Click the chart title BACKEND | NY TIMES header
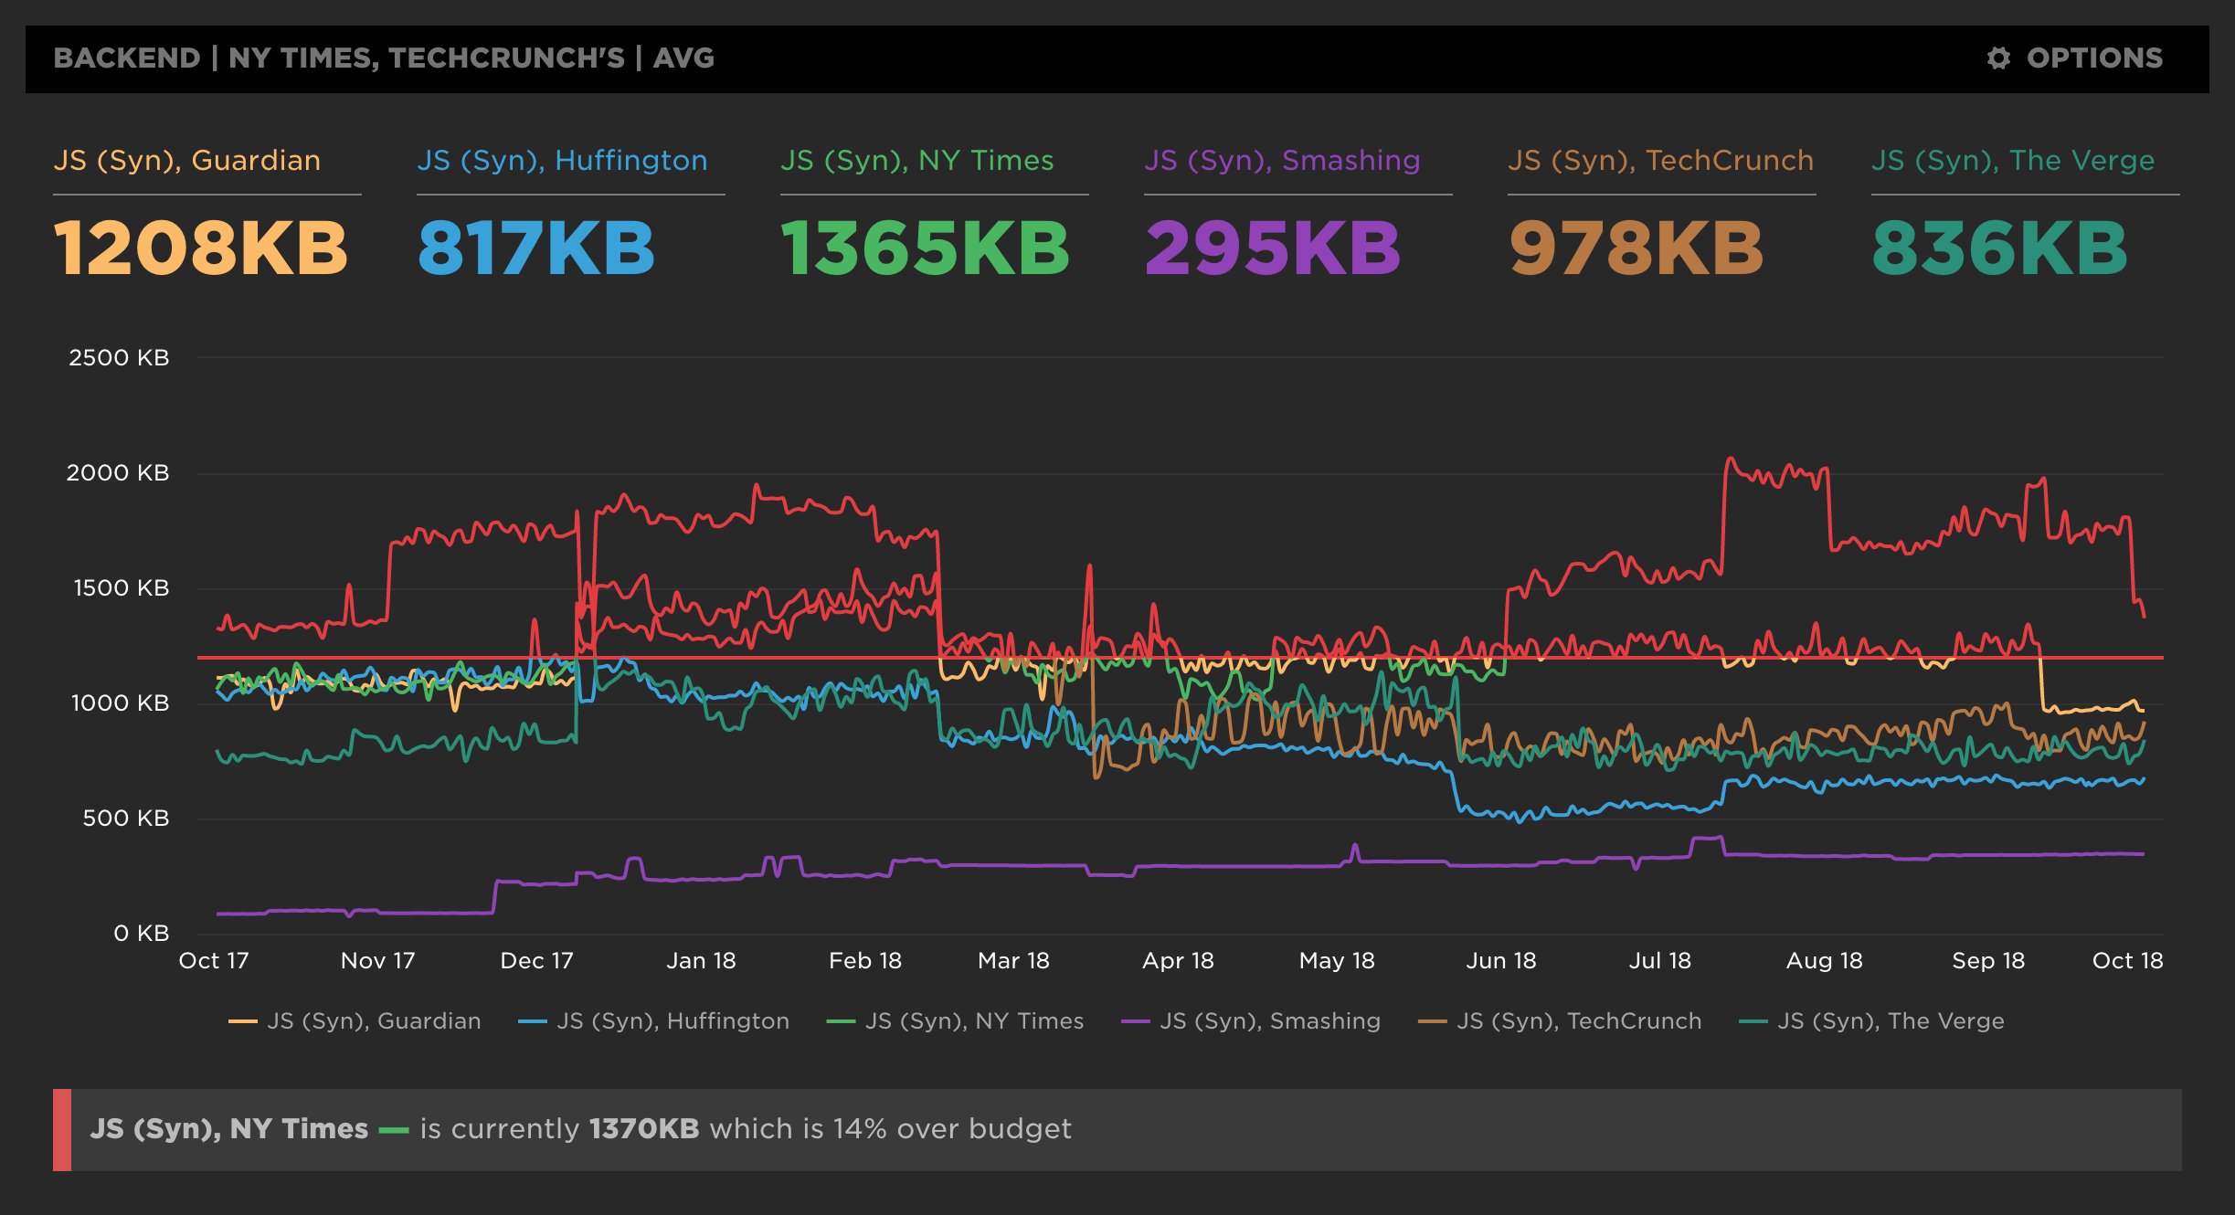Viewport: 2235px width, 1215px height. pos(384,58)
